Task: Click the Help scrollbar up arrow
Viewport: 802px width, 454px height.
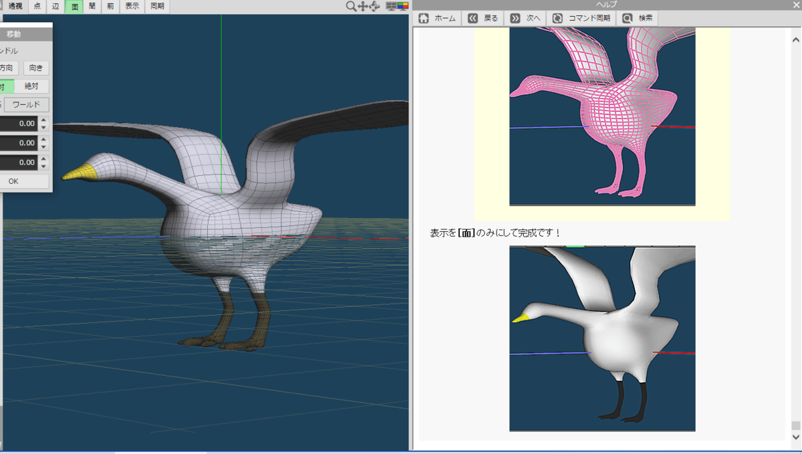Action: [x=795, y=39]
